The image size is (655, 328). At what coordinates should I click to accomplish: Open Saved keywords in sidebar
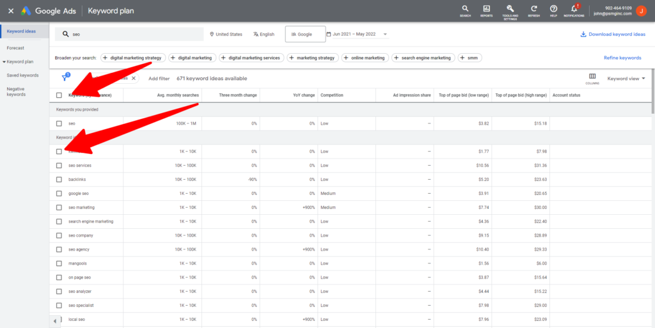point(22,75)
